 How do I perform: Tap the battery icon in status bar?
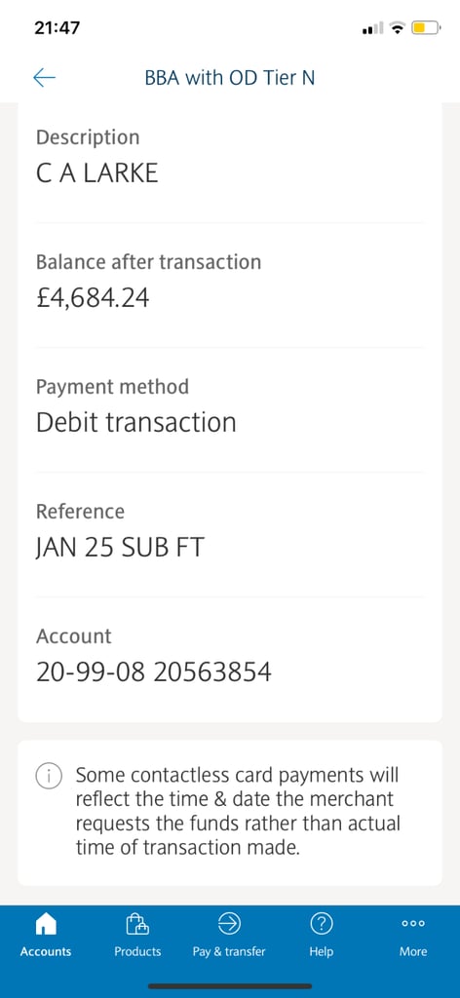426,28
